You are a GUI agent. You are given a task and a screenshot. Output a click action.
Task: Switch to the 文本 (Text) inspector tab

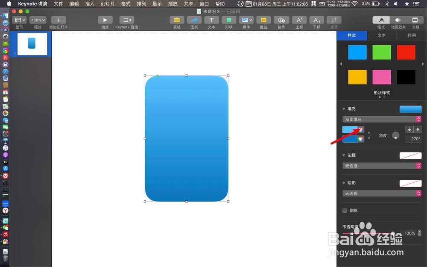coord(382,35)
